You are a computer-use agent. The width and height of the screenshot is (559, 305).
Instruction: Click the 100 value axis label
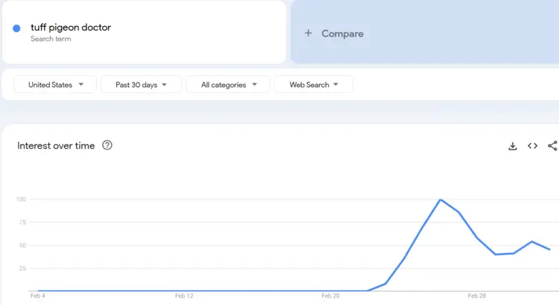[20, 199]
